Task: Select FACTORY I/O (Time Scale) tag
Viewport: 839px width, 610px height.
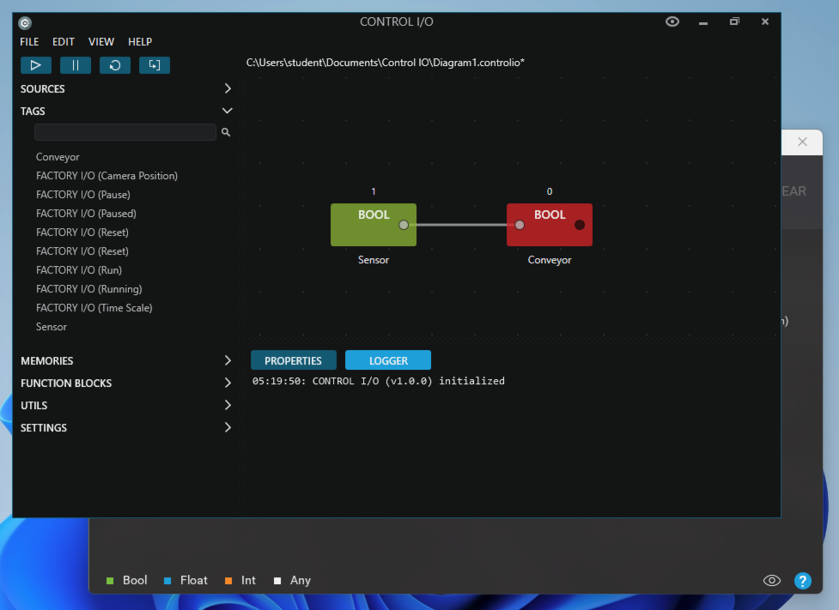Action: pos(94,308)
